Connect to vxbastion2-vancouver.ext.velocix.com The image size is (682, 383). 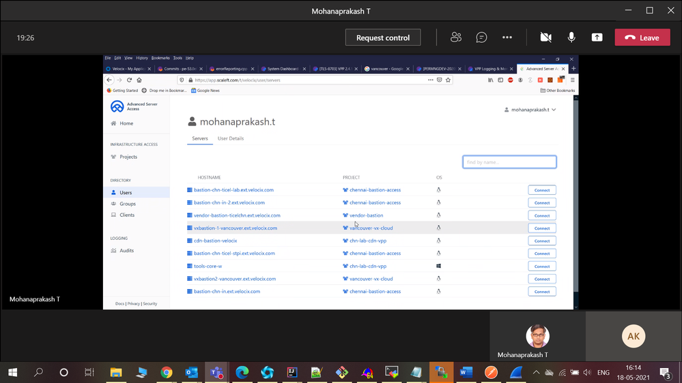tap(542, 279)
